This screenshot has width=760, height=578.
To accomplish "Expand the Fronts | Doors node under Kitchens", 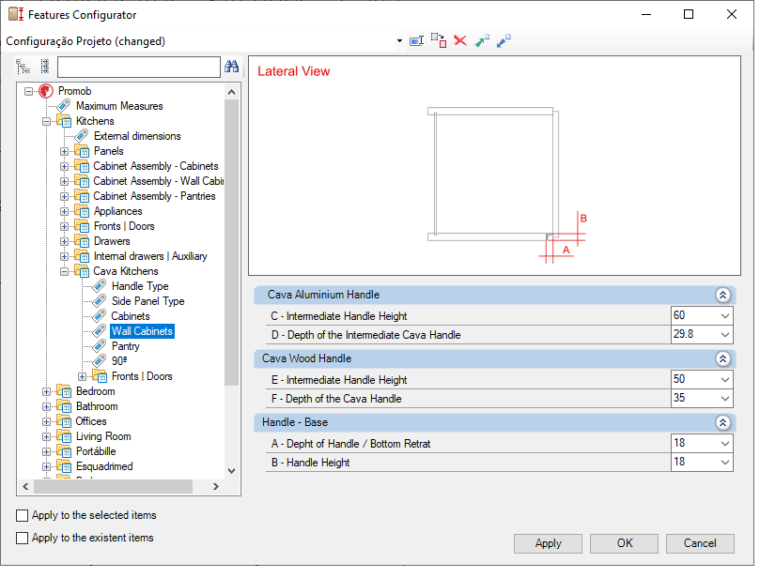I will coord(64,226).
